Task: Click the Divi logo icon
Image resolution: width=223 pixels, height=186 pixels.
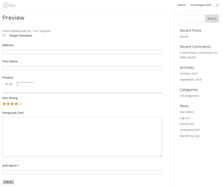Action: 5,5
